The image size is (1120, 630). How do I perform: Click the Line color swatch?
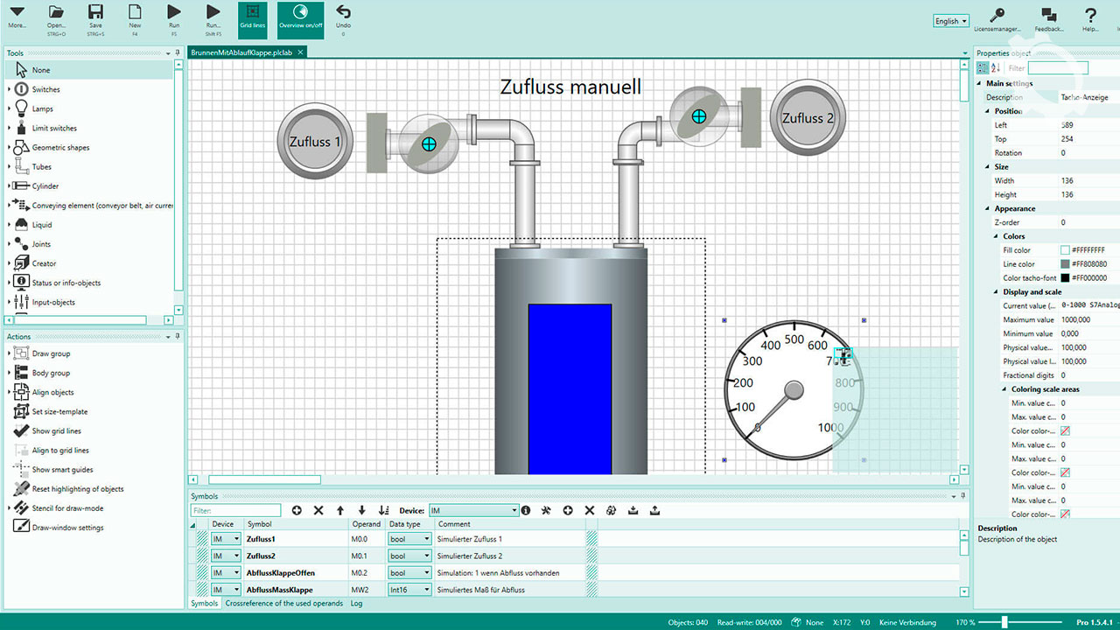(1065, 264)
